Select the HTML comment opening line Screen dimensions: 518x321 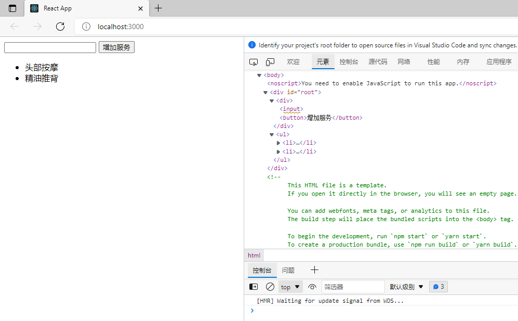point(273,177)
